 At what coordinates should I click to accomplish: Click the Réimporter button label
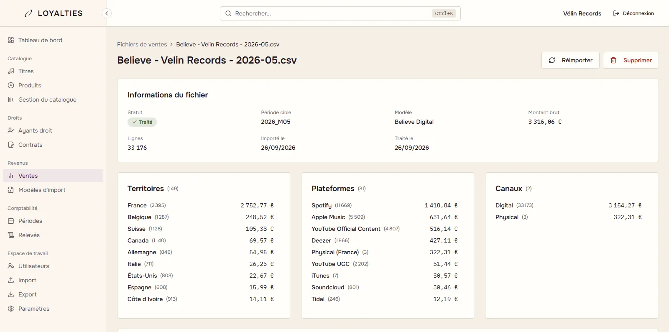point(577,60)
